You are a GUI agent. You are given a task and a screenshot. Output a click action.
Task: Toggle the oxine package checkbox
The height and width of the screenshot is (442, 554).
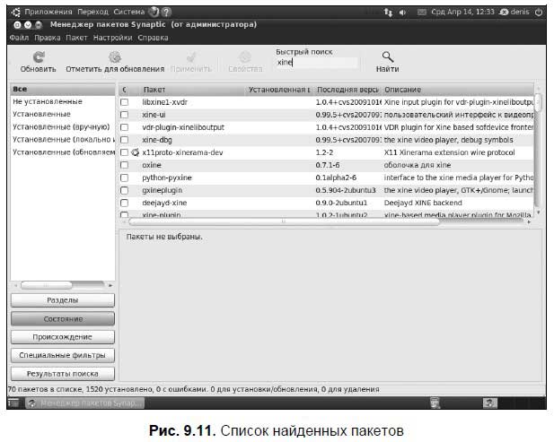[x=125, y=165]
